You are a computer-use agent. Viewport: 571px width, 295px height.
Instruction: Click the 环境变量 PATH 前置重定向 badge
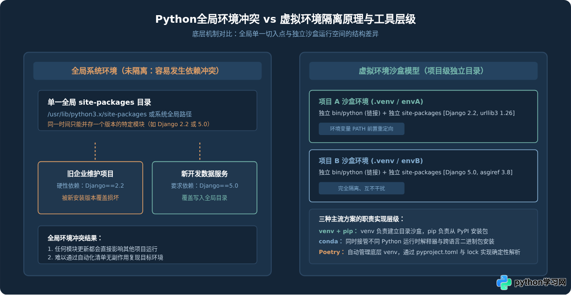(x=361, y=129)
